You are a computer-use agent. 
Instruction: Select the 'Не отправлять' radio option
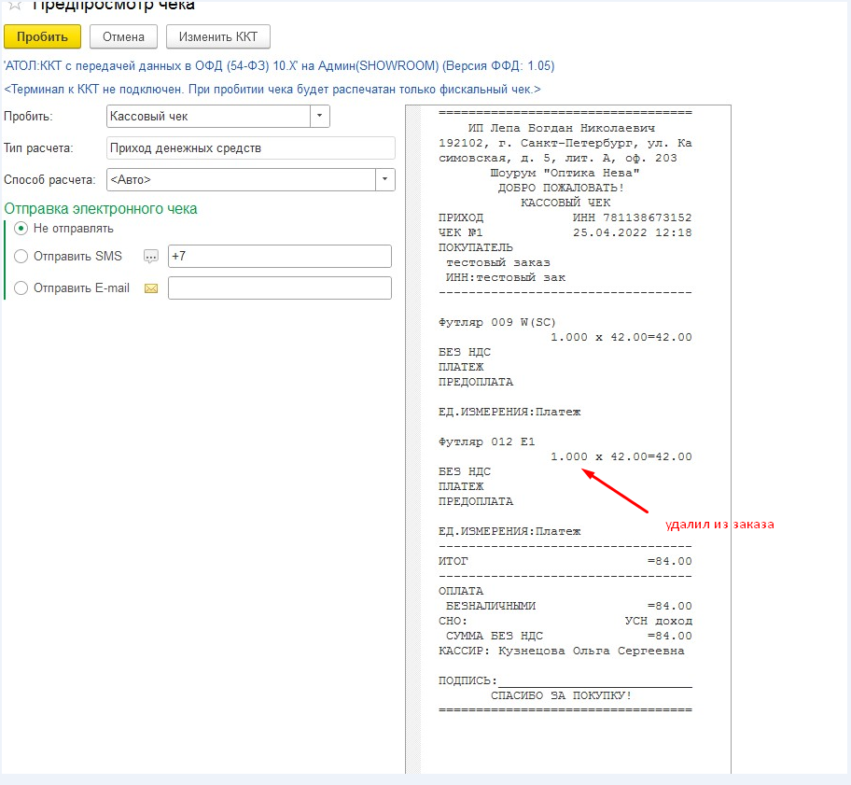click(x=21, y=228)
